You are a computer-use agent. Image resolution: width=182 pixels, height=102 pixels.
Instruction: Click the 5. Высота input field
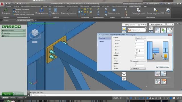[140, 53]
